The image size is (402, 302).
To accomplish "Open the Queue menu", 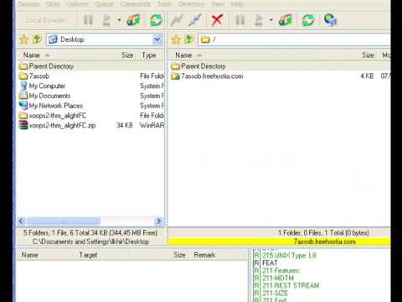I will pos(104,4).
